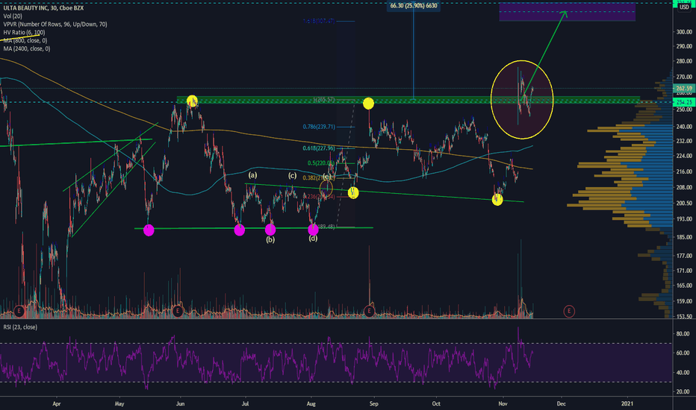Click the 185.00 price axis label
This screenshot has width=696, height=410.
pyautogui.click(x=684, y=237)
